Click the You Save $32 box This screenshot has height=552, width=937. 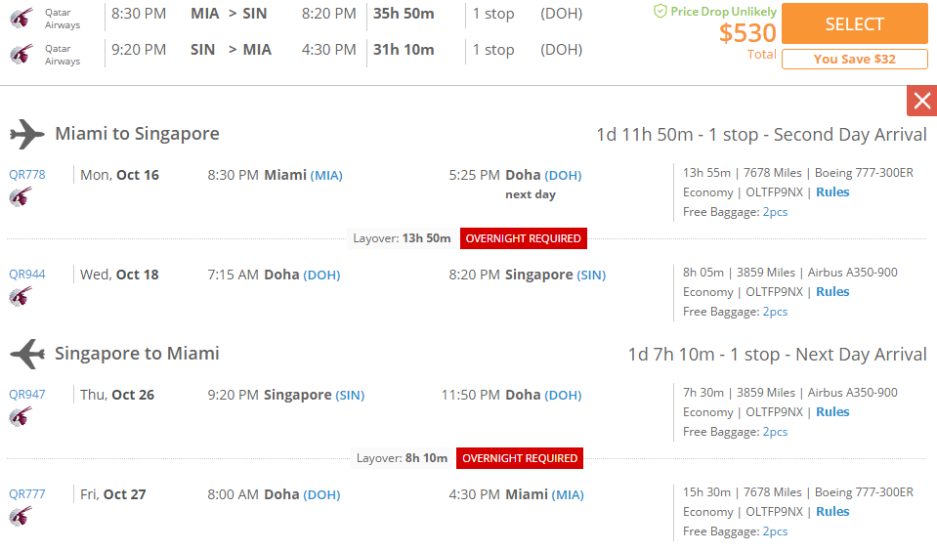tap(855, 60)
